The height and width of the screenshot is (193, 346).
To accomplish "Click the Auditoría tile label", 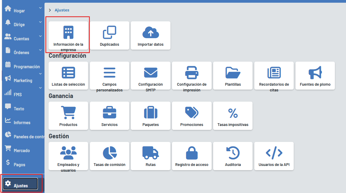I will tap(233, 165).
